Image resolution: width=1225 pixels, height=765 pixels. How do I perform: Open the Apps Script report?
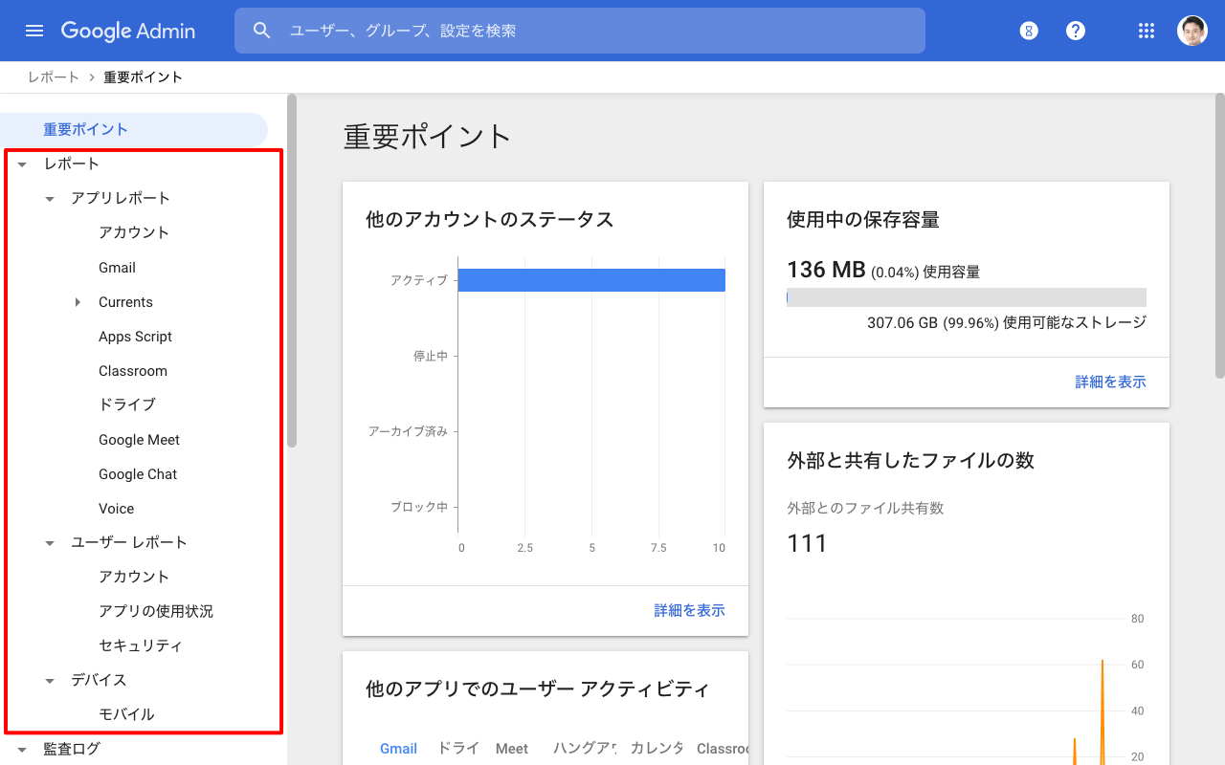[x=135, y=337]
